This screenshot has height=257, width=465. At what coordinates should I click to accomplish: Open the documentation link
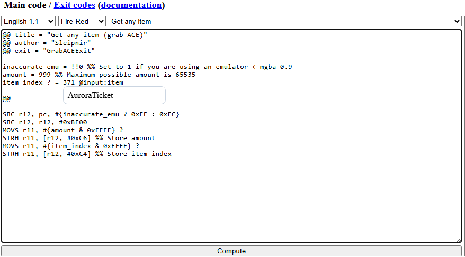[x=132, y=5]
